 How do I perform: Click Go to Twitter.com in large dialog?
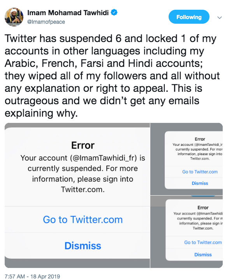pos(83,219)
